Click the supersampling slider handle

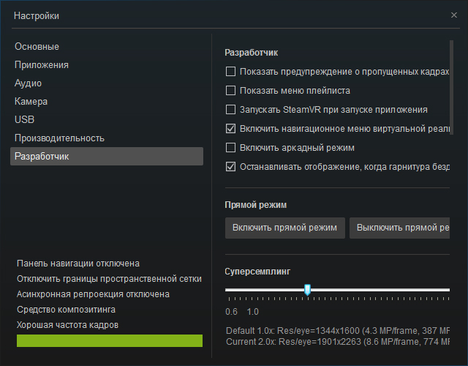tap(307, 290)
